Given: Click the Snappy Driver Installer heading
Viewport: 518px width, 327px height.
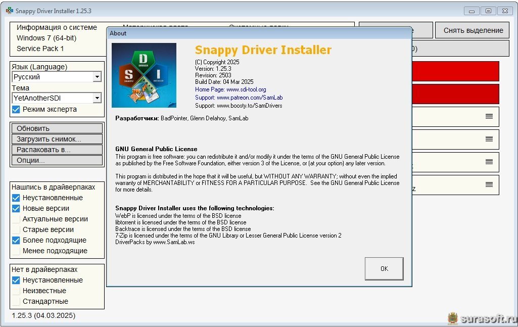Looking at the screenshot, I should pos(263,50).
